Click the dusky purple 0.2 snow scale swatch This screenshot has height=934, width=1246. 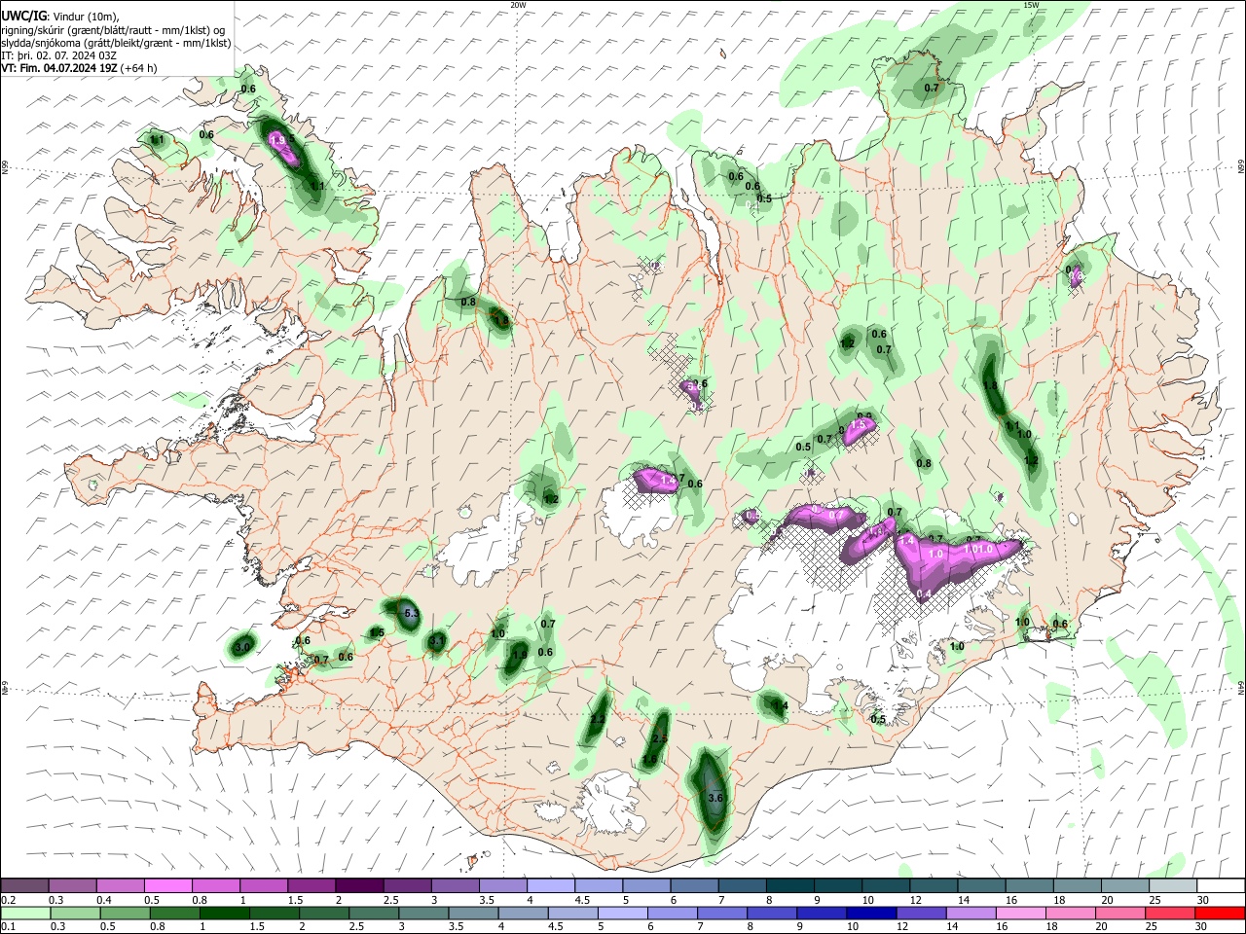[x=24, y=886]
